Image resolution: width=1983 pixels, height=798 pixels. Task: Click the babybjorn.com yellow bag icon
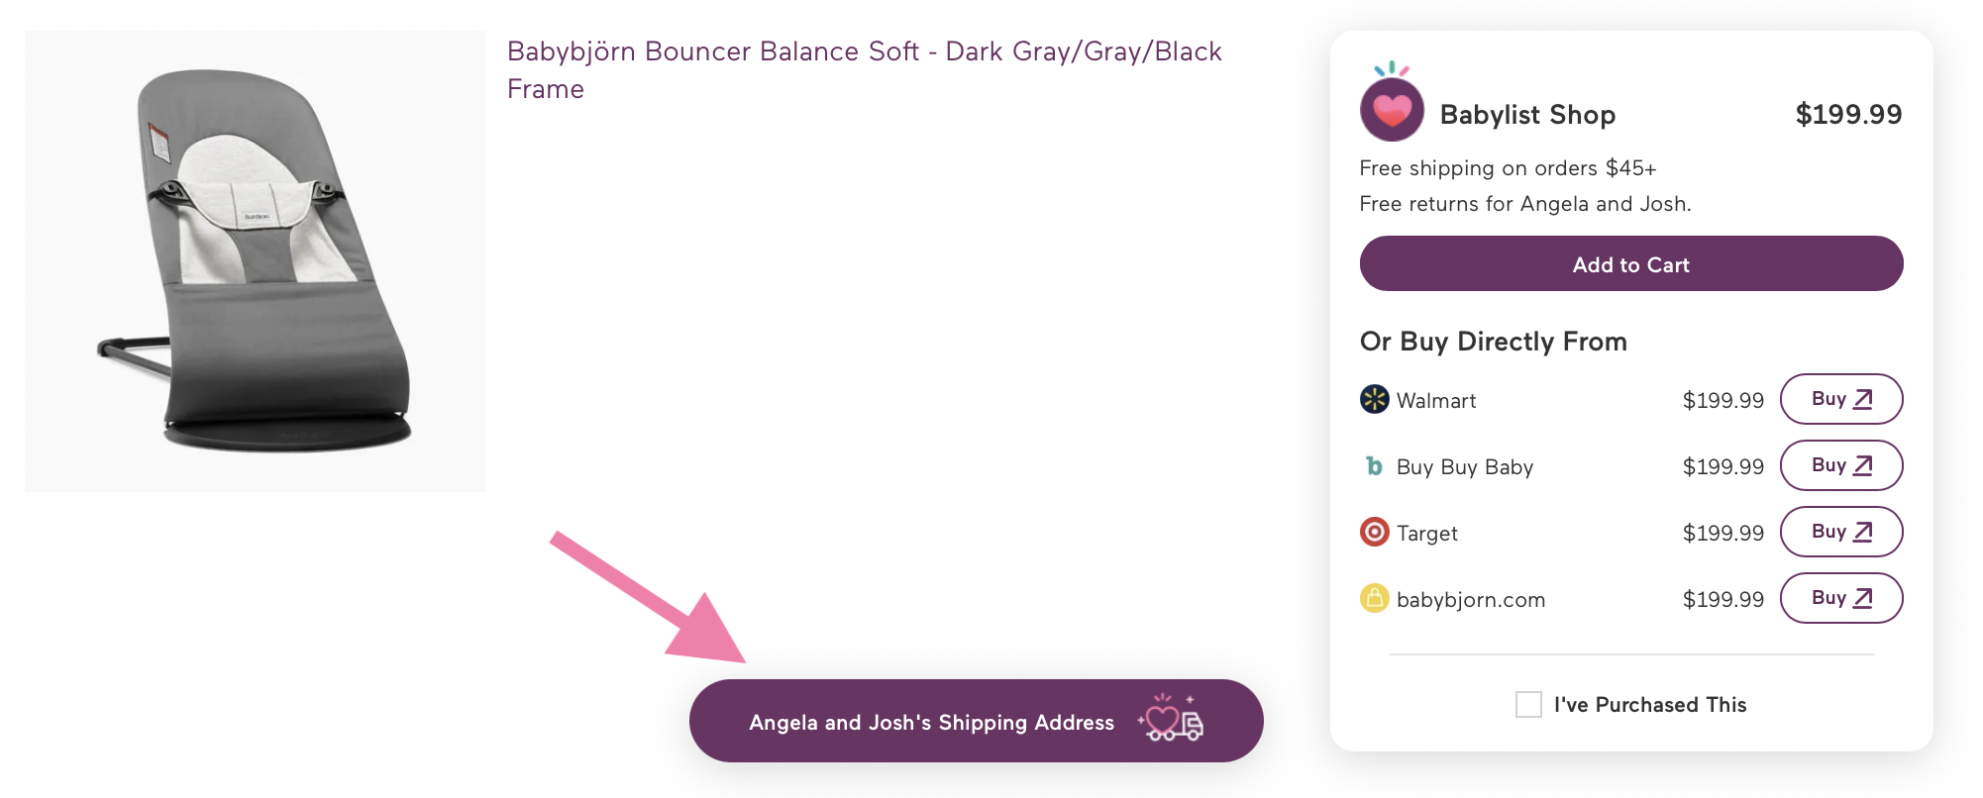click(x=1374, y=598)
